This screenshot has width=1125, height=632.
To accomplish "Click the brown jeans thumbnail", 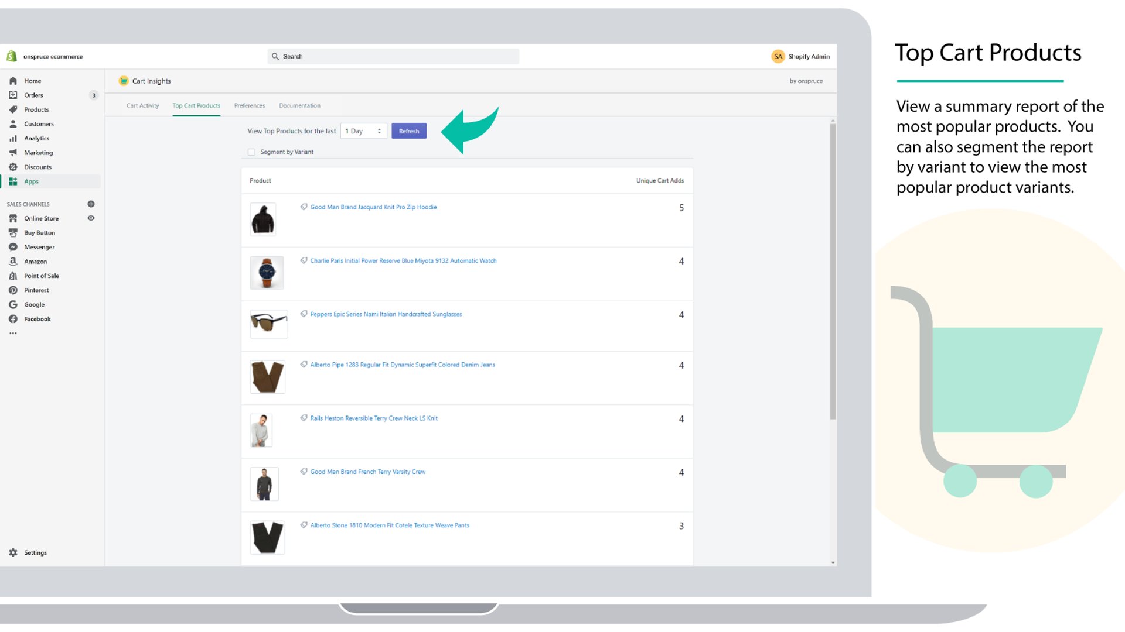I will pos(267,377).
